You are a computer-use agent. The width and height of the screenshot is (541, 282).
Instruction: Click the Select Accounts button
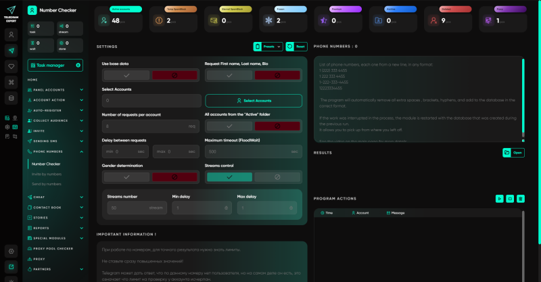coord(254,101)
